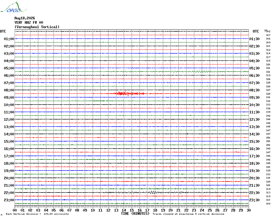The height and width of the screenshot is (218, 272).
Task: Click the 14:00 hour label
Action: pos(9,134)
